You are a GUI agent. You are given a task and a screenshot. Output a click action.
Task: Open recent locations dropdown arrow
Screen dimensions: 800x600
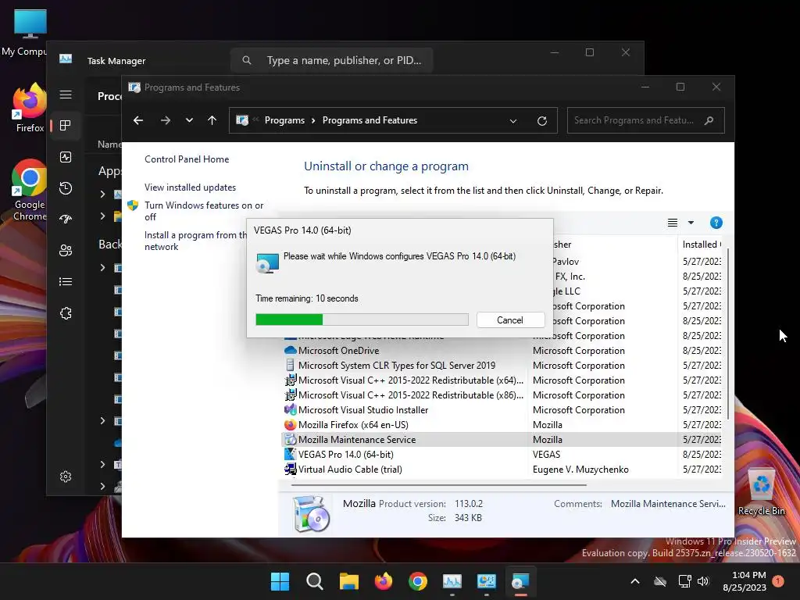189,120
